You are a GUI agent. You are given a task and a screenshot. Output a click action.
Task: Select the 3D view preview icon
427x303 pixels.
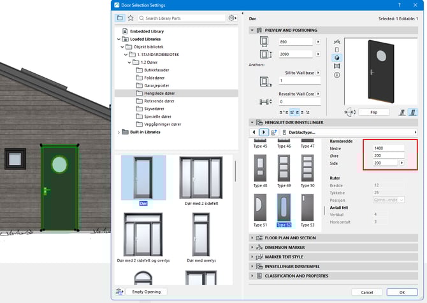pos(337,57)
